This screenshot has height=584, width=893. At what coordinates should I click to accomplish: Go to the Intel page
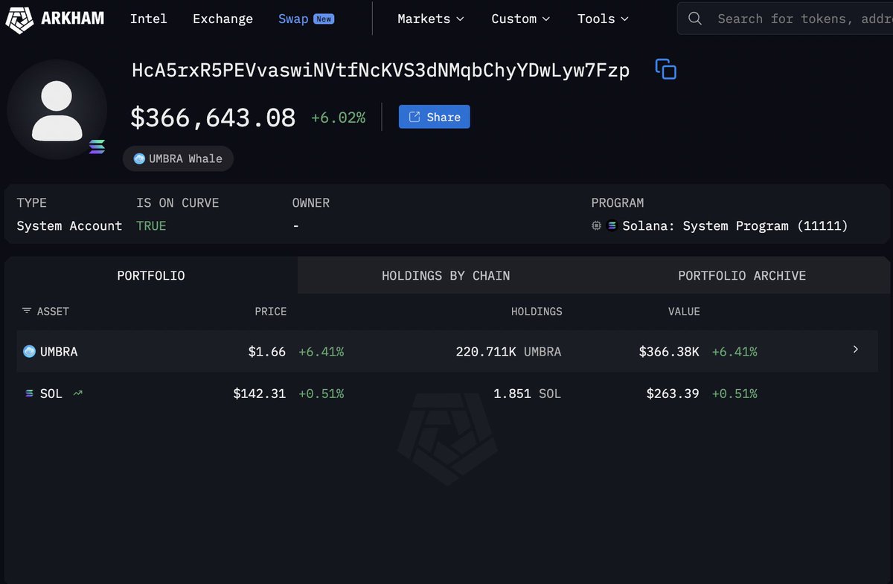click(x=149, y=19)
